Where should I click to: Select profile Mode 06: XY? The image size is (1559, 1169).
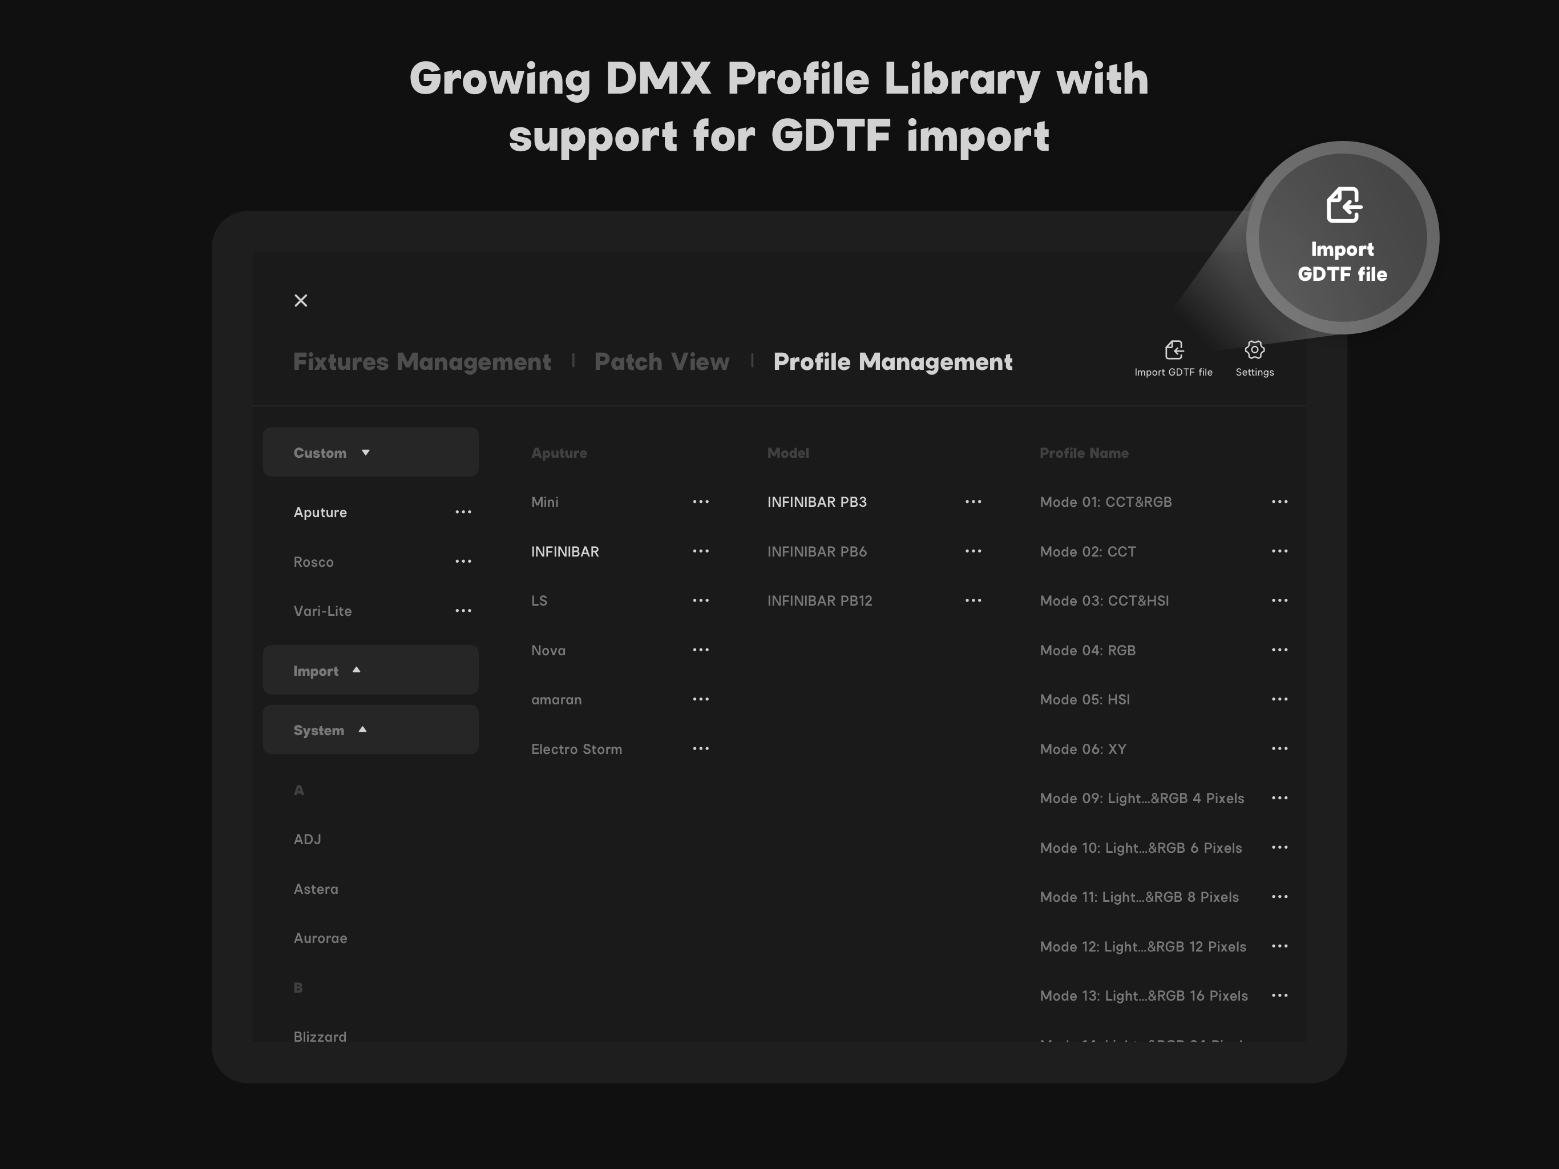1083,749
